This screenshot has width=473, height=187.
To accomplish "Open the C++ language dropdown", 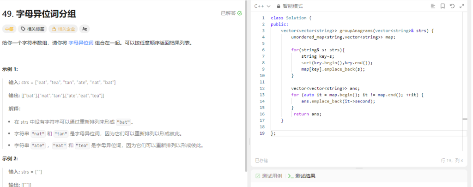I will [x=262, y=6].
